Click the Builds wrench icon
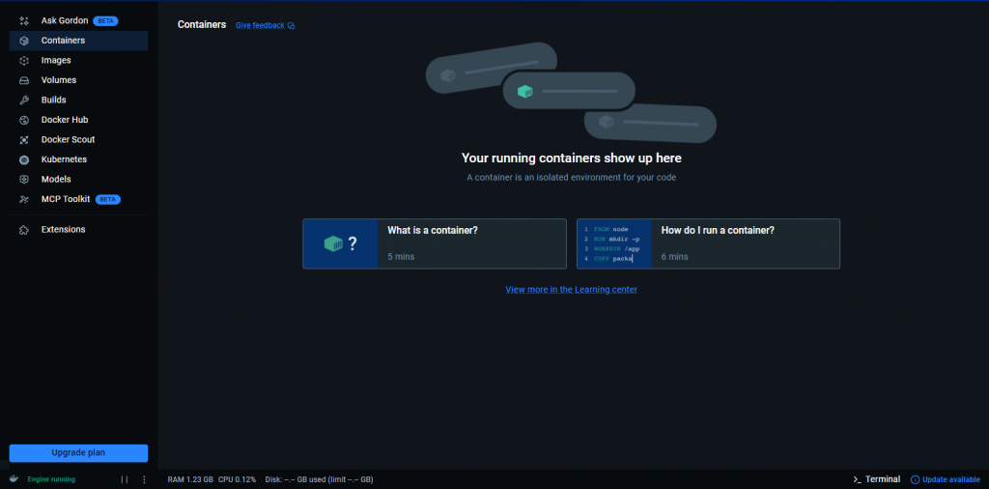Screen dimensions: 989x489 [x=24, y=100]
